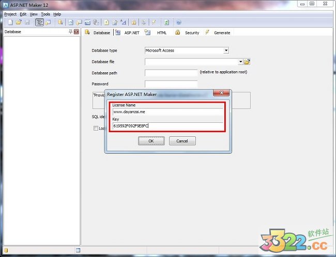Click the "Database type" label
Viewport: 336px width, 257px height.
[104, 51]
